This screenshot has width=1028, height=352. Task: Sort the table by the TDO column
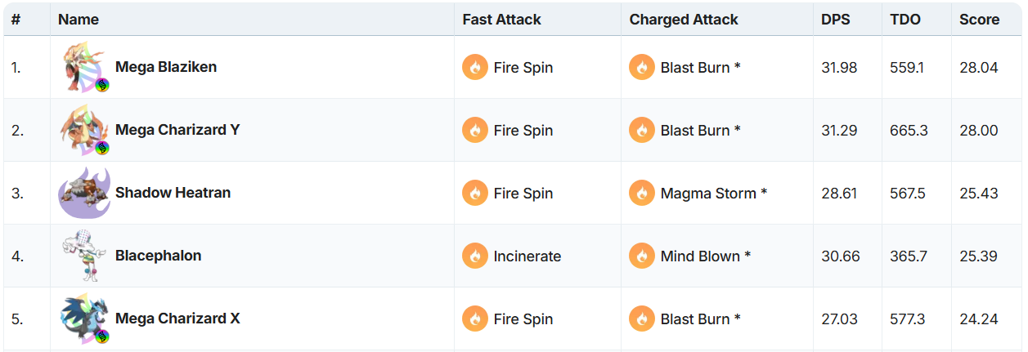coord(905,20)
